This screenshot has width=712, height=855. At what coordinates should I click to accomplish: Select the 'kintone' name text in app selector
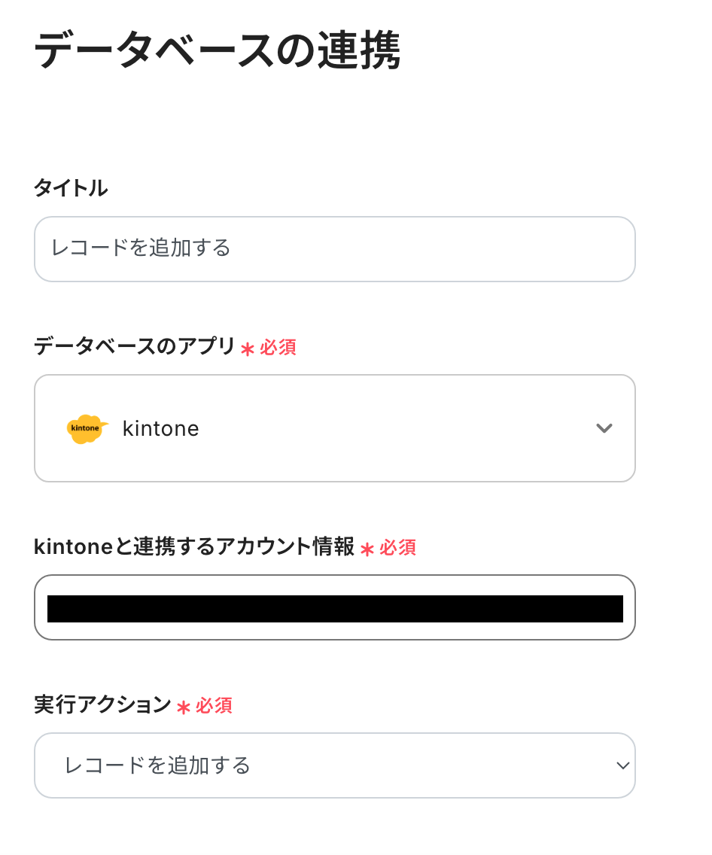(x=160, y=429)
